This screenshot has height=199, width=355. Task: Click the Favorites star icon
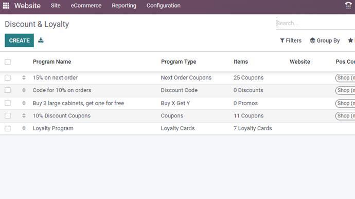pyautogui.click(x=350, y=41)
